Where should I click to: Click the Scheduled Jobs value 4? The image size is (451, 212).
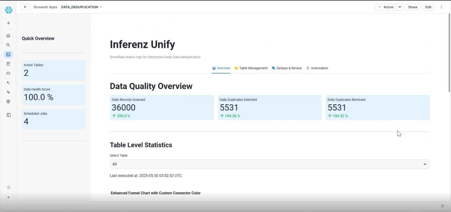26,122
